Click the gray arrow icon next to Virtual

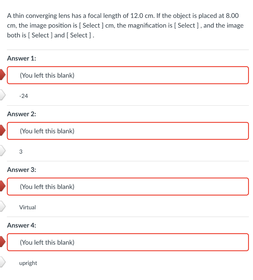coord(2,207)
